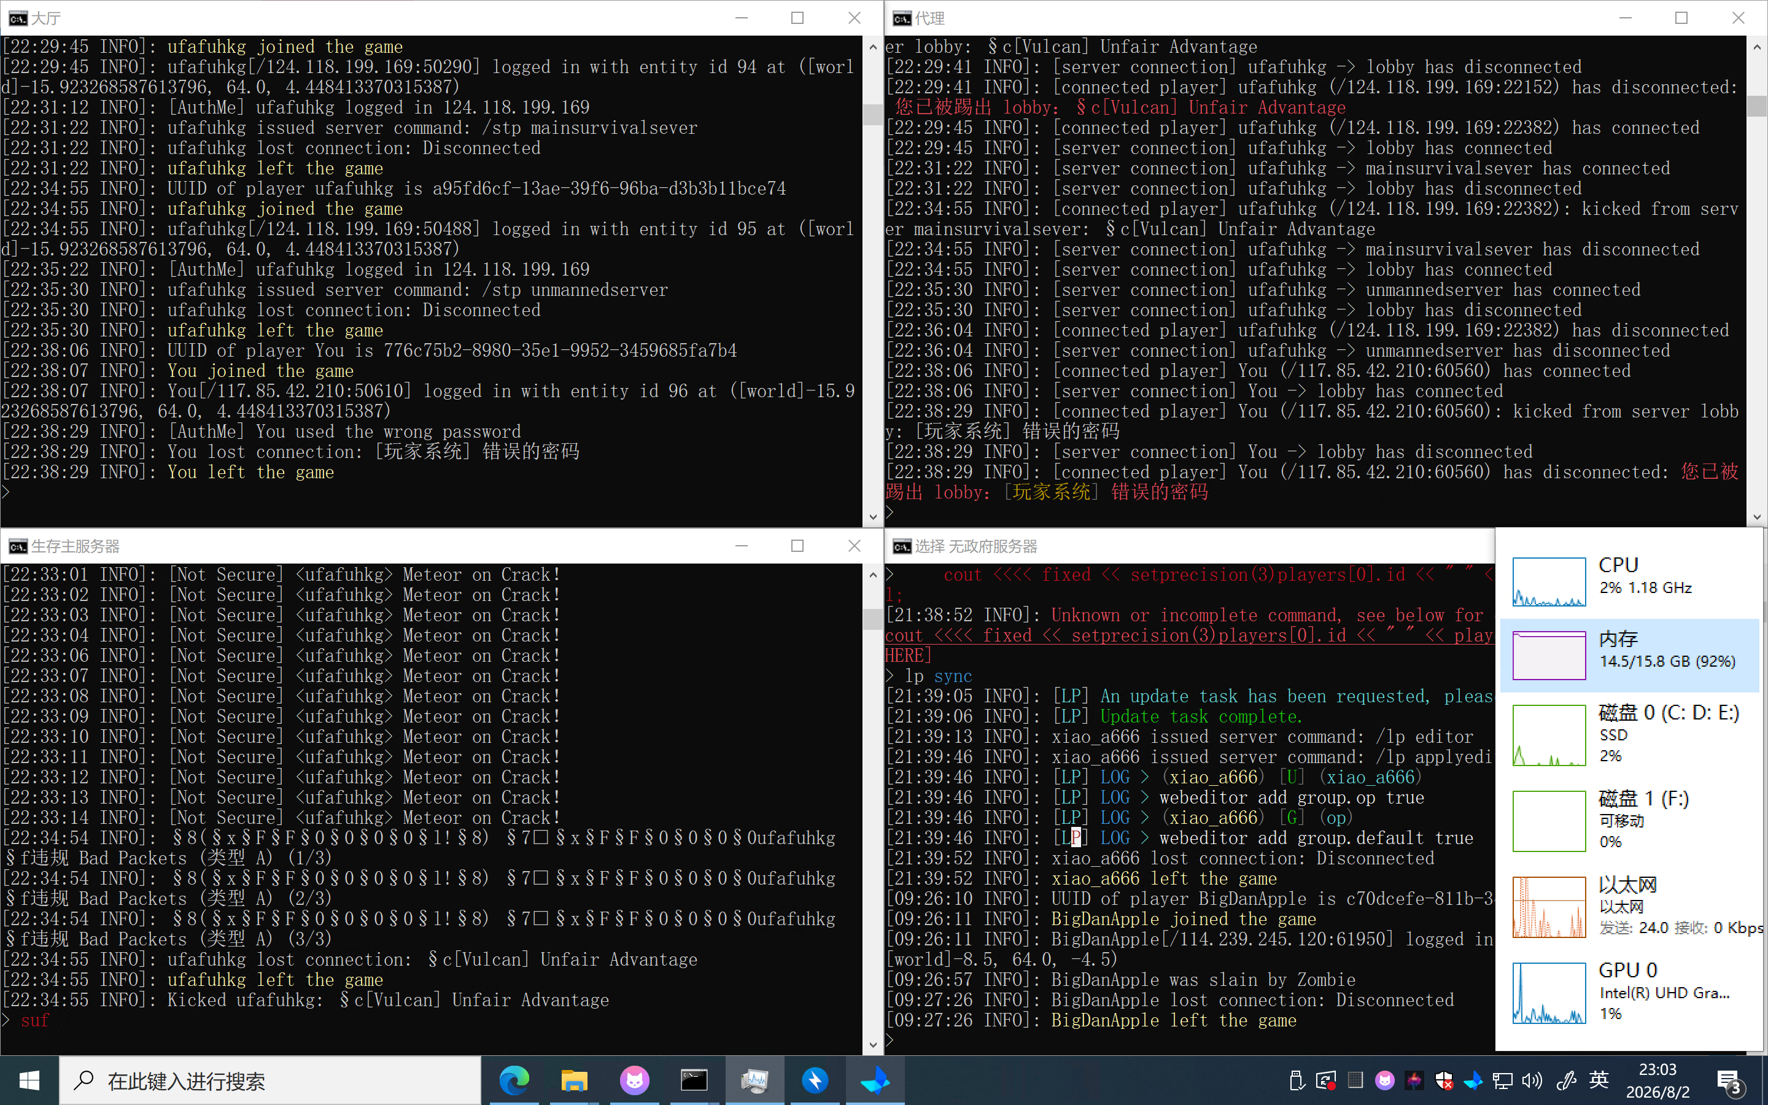Close the 大厅 console window
The image size is (1768, 1105).
[854, 18]
